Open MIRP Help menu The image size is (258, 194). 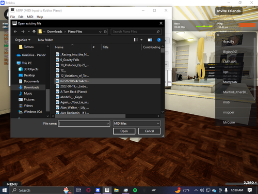[x=40, y=17]
